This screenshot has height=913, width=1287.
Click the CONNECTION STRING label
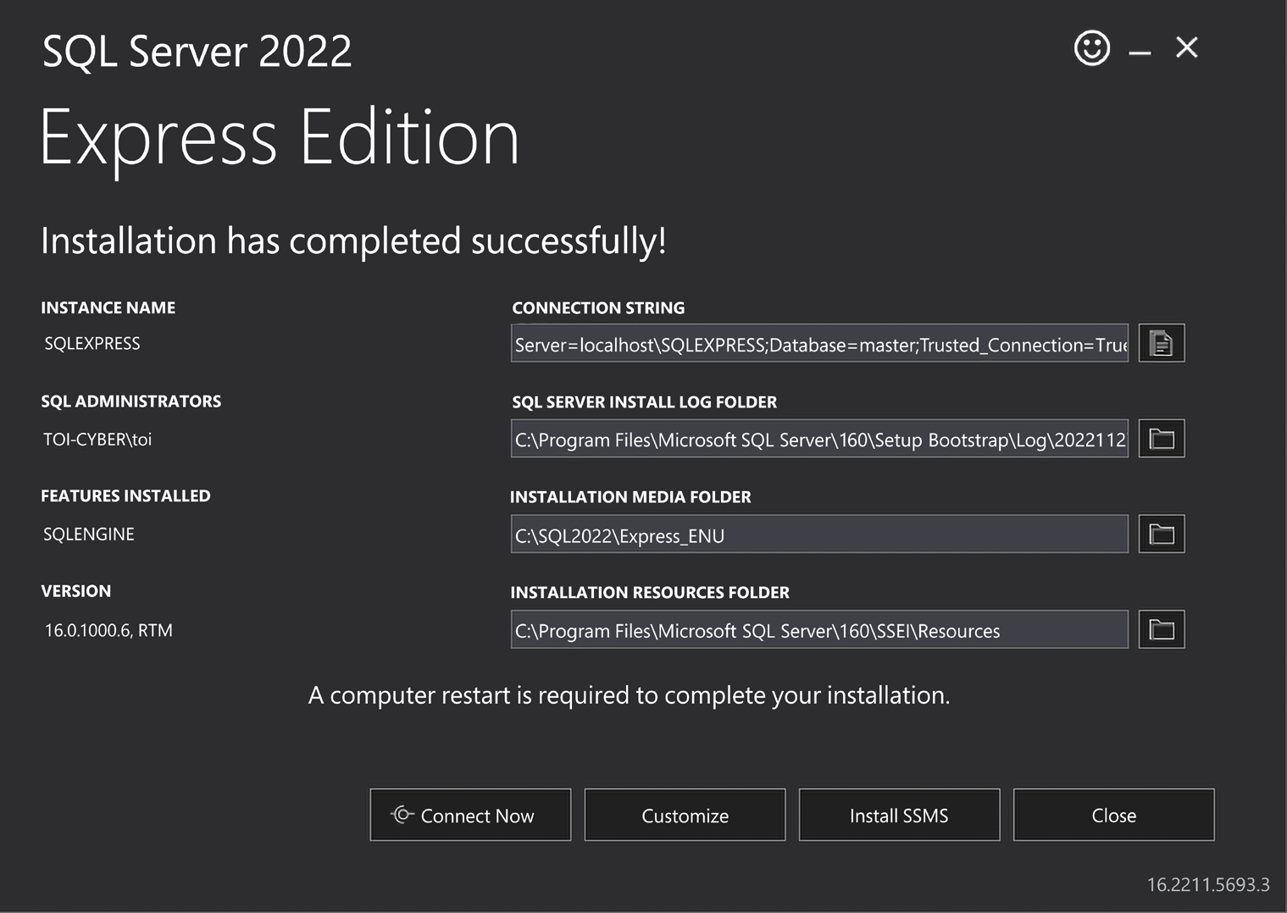598,308
